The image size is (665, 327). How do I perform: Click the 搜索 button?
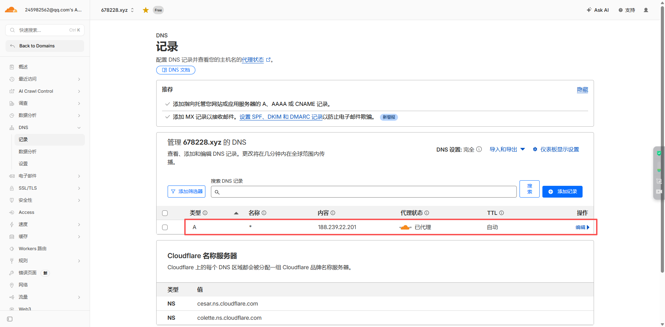pos(529,189)
